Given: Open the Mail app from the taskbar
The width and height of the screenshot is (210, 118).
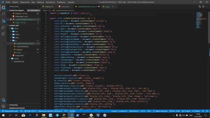Looking at the screenshot, I should [x=23, y=115].
